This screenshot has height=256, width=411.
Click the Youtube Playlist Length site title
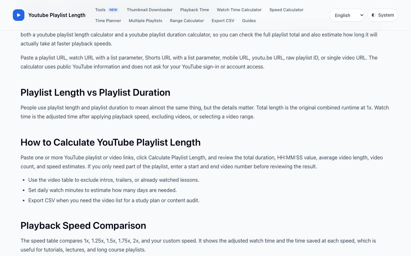click(57, 15)
